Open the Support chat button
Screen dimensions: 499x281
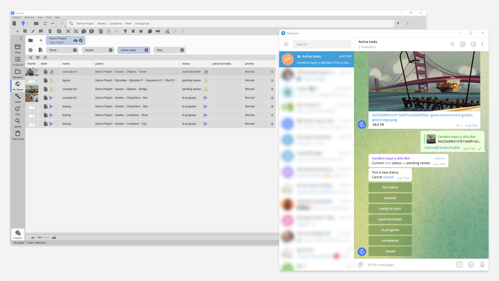pos(18,234)
